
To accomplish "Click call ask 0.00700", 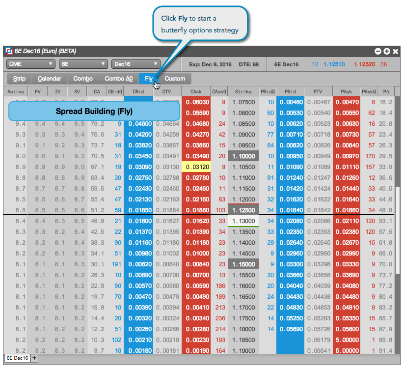I will [x=196, y=275].
